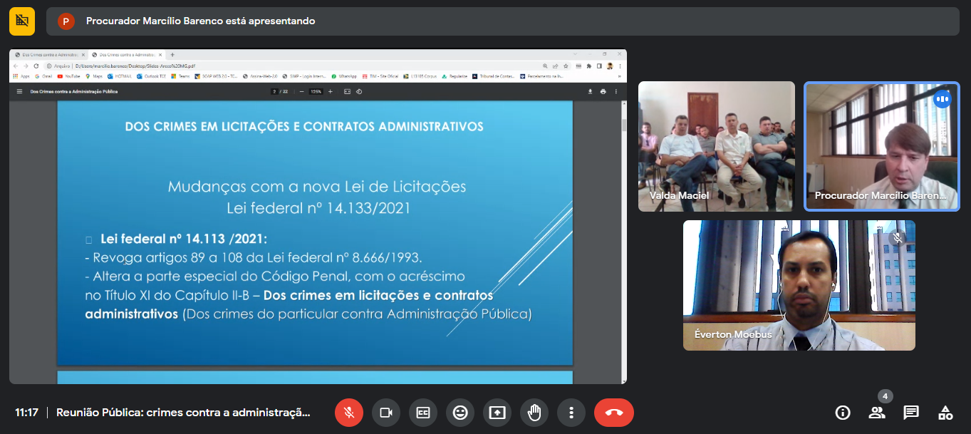Click the present screen icon
Screen dimensions: 971x434
pos(497,413)
